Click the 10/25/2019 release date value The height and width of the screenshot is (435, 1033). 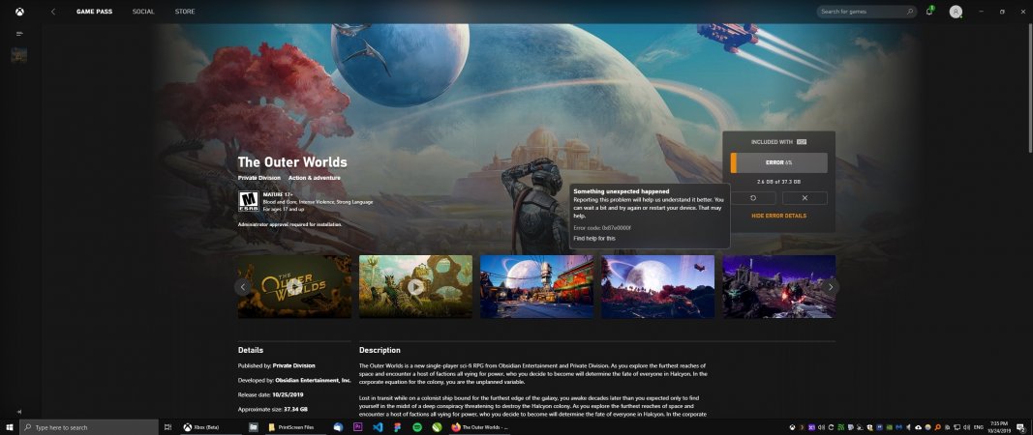(288, 394)
